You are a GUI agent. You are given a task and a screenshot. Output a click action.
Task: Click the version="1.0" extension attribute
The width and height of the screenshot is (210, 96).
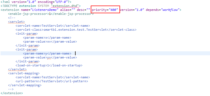coord(132,10)
